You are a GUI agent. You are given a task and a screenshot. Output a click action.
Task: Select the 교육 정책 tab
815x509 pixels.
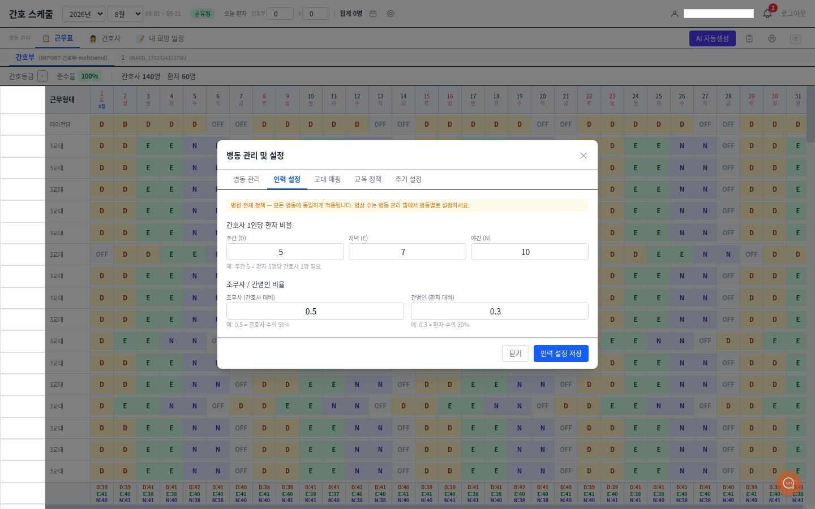coord(368,179)
